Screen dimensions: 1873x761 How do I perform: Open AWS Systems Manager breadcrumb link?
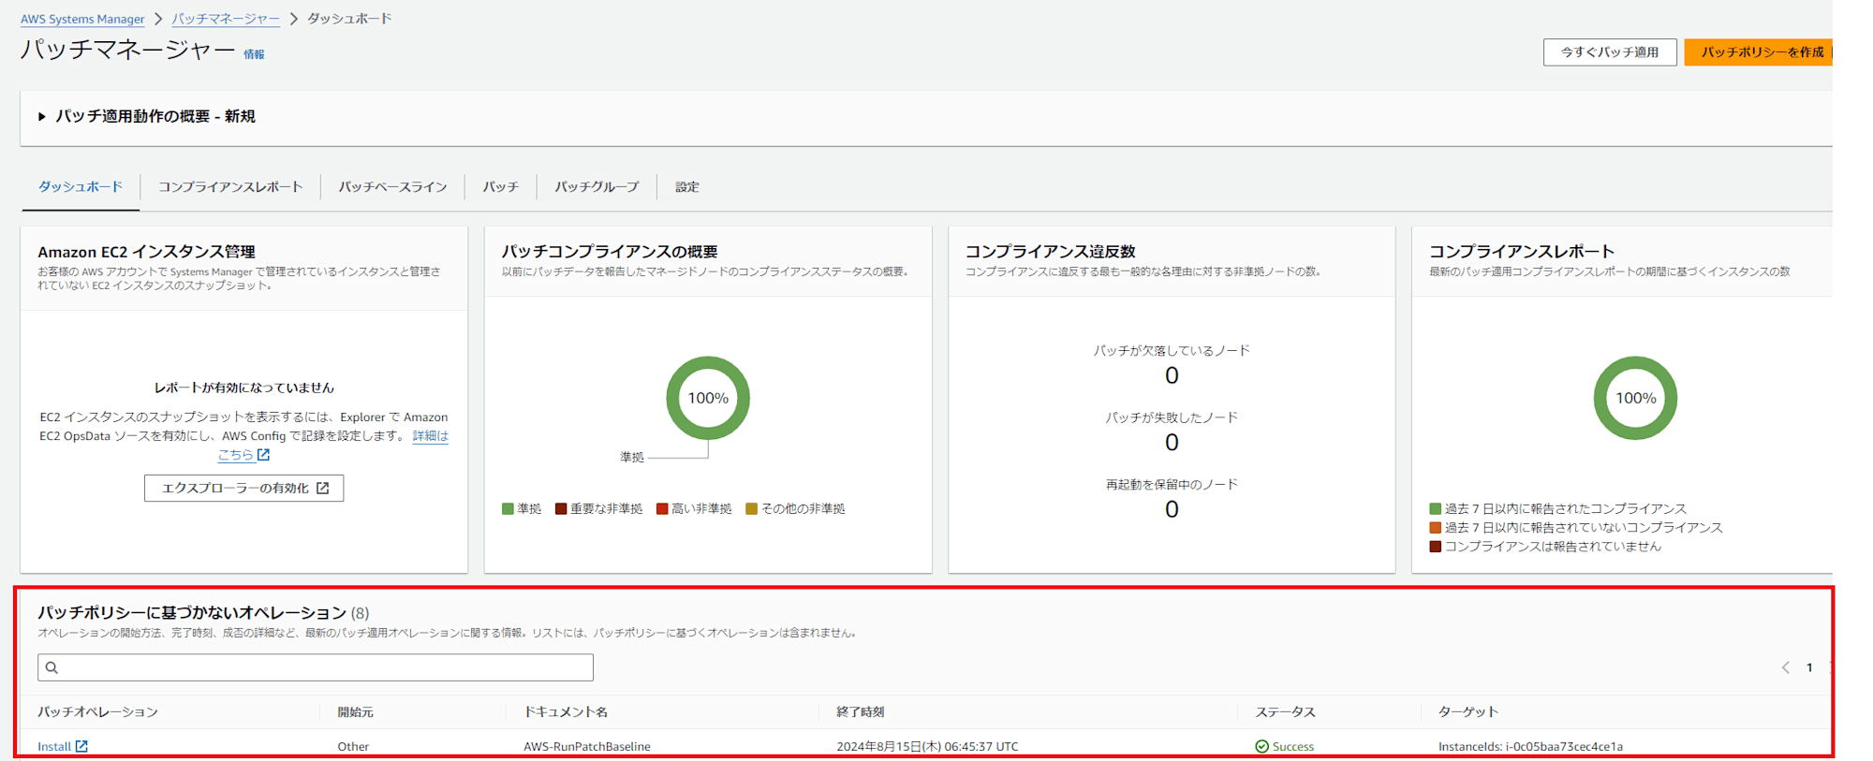pos(82,19)
